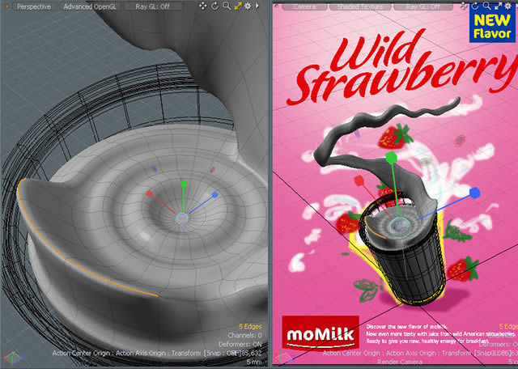Click red X-axis handle in Camera viewport

[x=359, y=180]
